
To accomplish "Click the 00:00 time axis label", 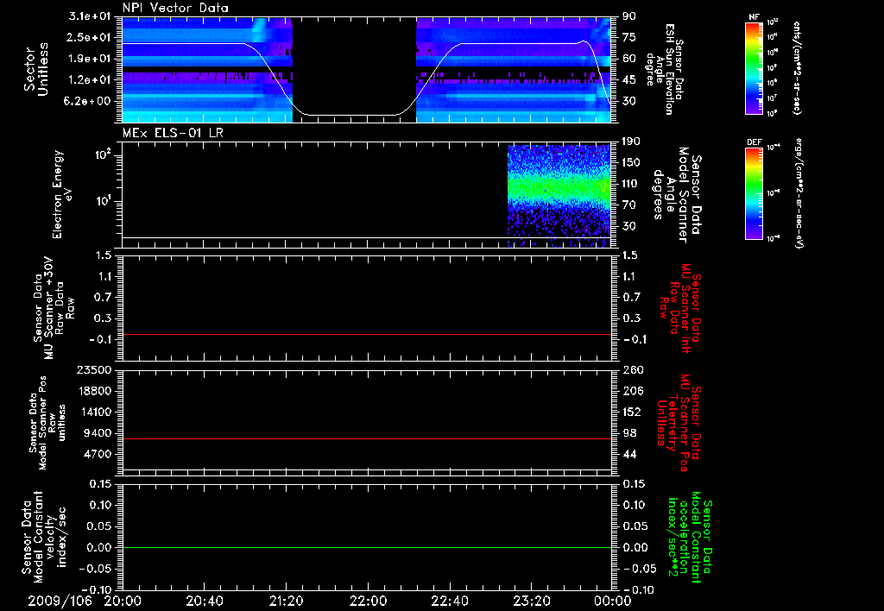I will click(613, 601).
